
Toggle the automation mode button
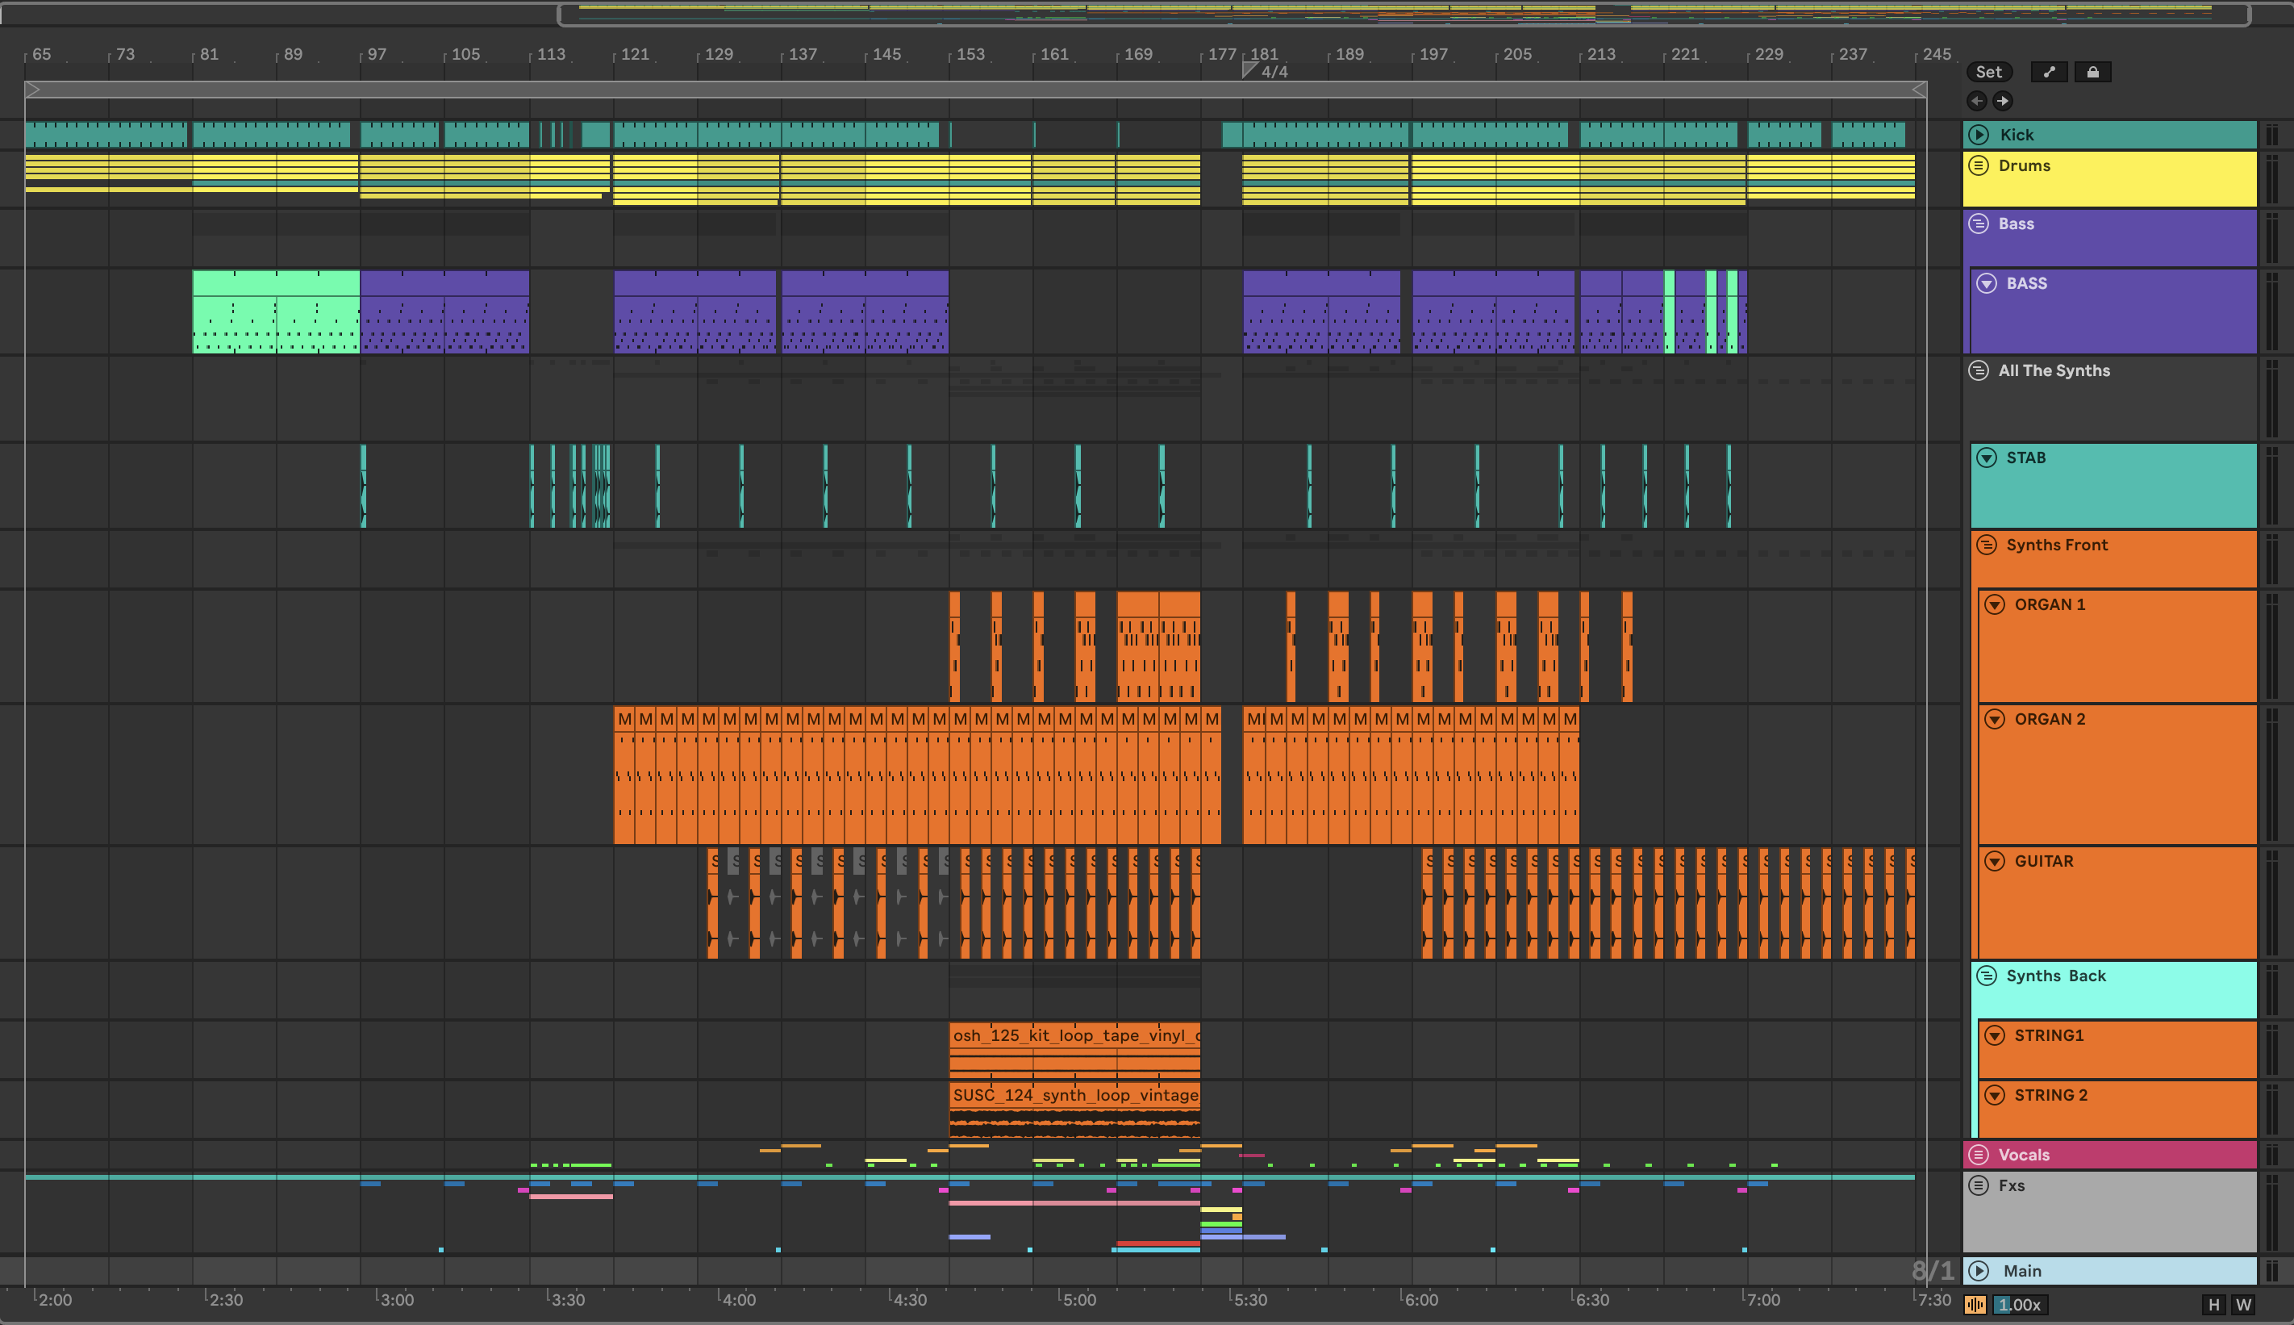click(2049, 72)
